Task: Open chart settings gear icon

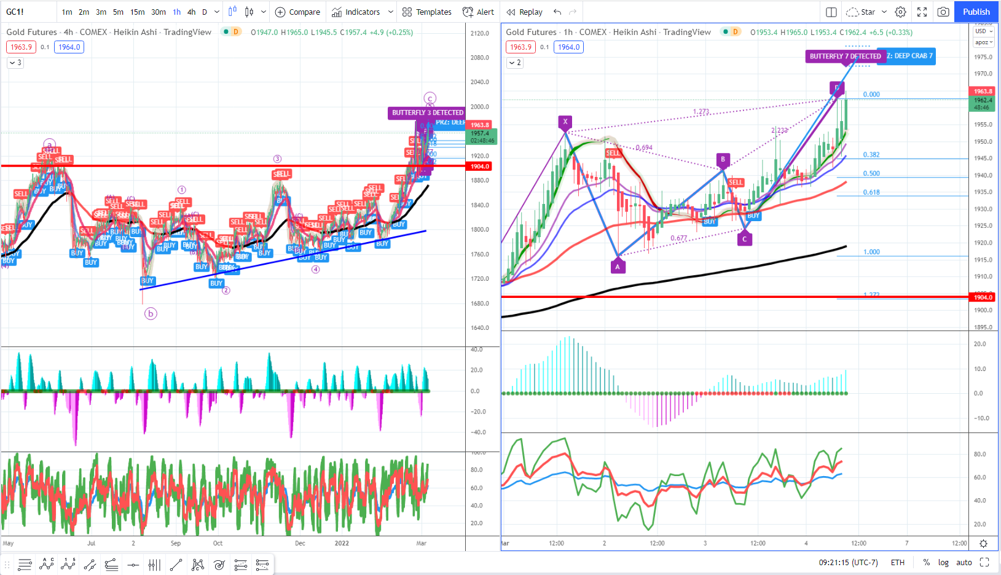Action: (x=900, y=12)
